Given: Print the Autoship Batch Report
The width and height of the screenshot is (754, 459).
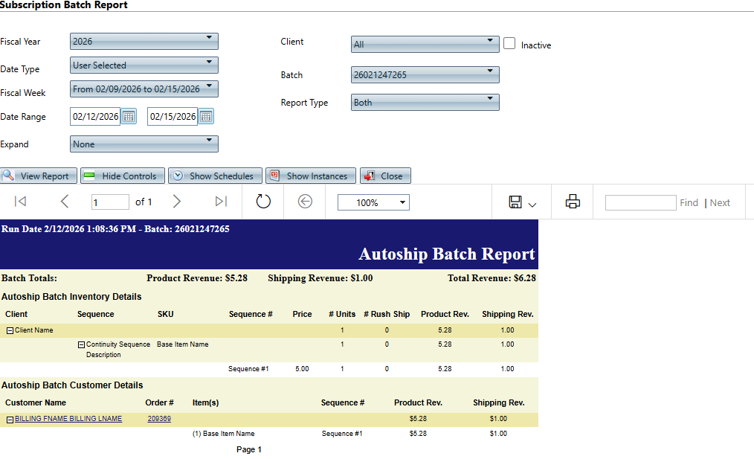Looking at the screenshot, I should tap(572, 202).
